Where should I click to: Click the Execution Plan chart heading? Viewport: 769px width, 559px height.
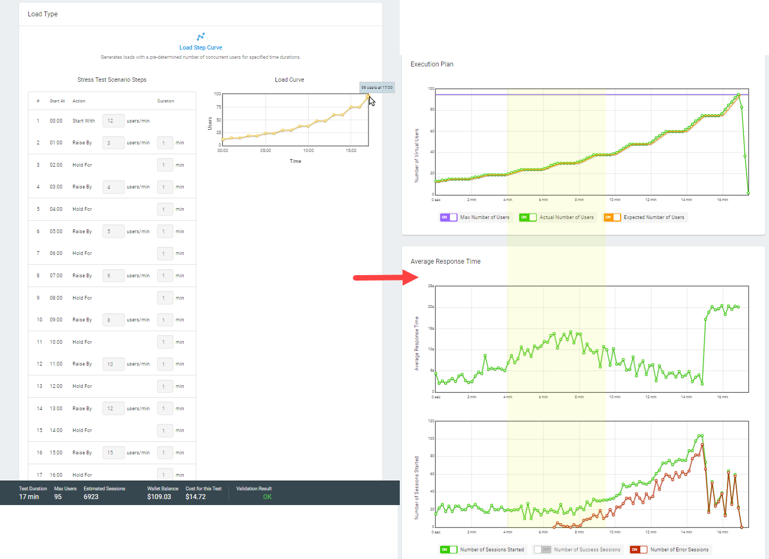[431, 64]
